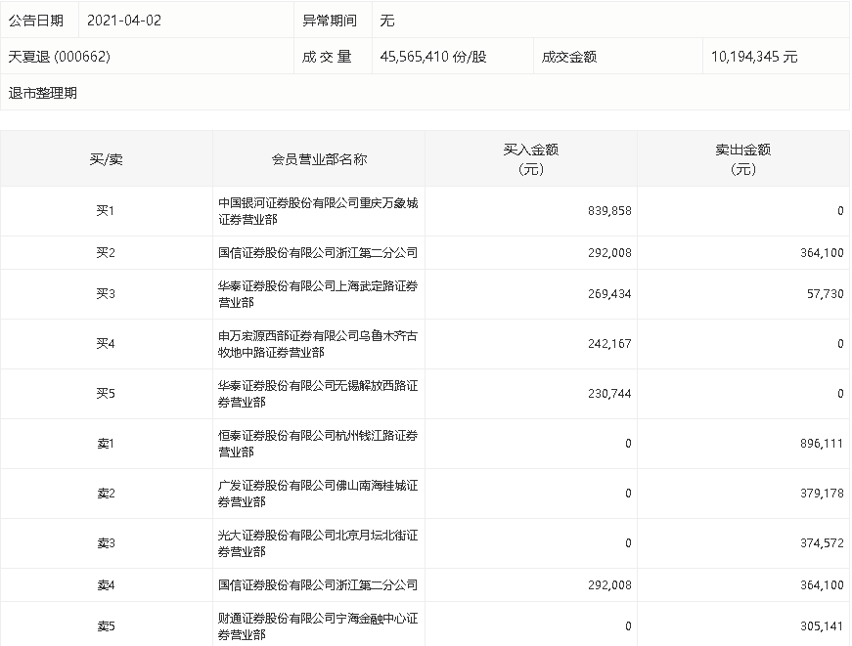The width and height of the screenshot is (852, 646).
Task: Select trade amount 10,194,345 元
Action: pos(754,57)
